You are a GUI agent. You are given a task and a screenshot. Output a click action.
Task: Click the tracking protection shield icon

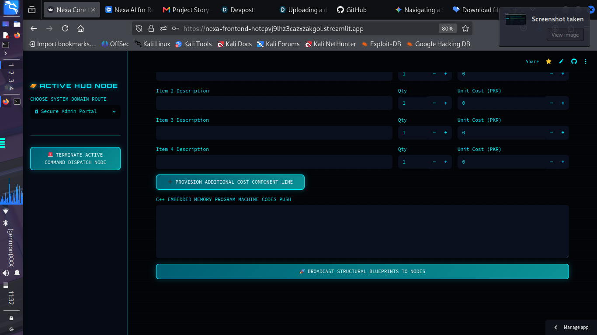pyautogui.click(x=139, y=28)
